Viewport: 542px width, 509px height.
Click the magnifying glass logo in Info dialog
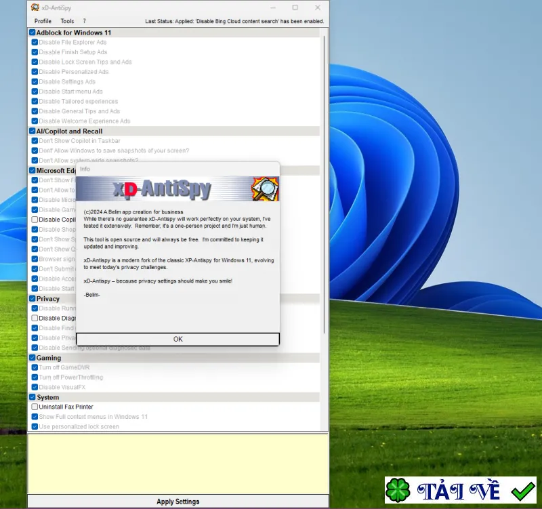click(265, 188)
